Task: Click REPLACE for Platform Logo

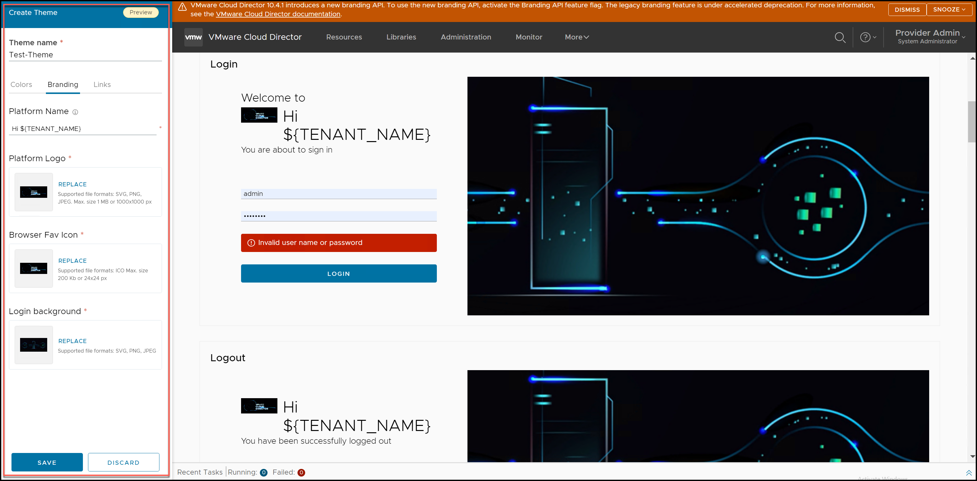Action: click(x=72, y=184)
